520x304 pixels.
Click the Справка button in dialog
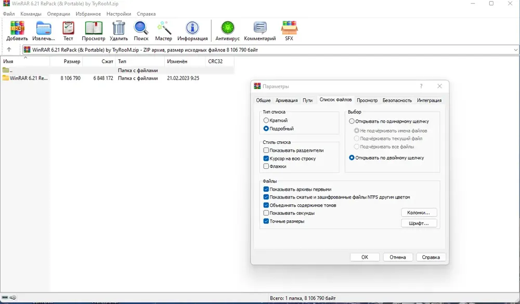431,257
